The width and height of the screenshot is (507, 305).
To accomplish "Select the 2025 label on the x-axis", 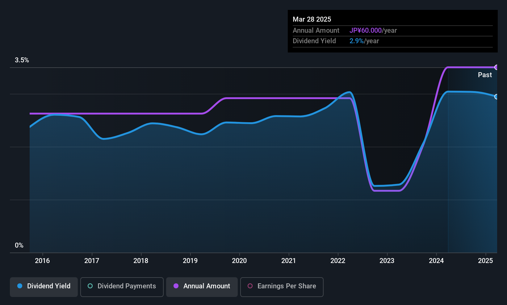I will 485,261.
